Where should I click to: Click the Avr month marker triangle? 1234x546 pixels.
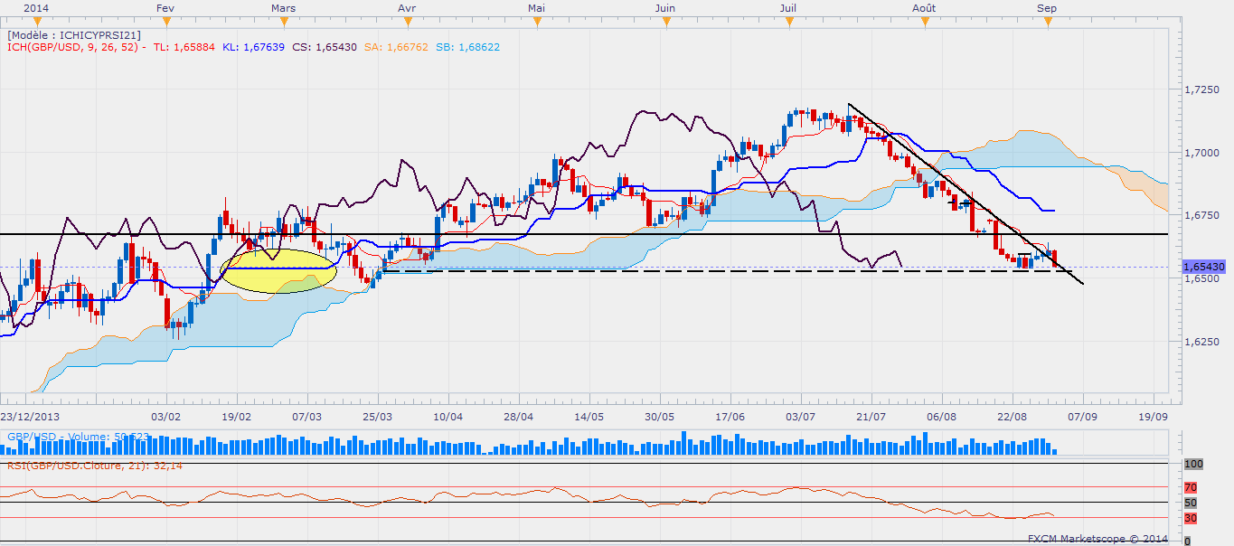407,20
